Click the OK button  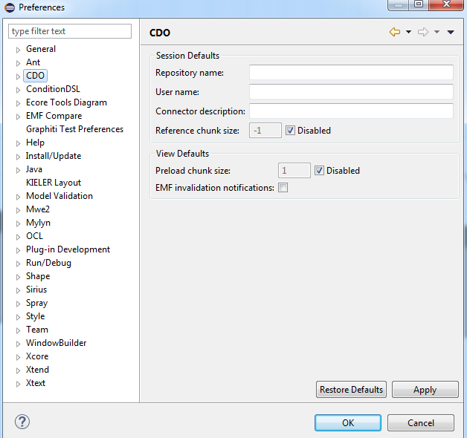(x=348, y=423)
